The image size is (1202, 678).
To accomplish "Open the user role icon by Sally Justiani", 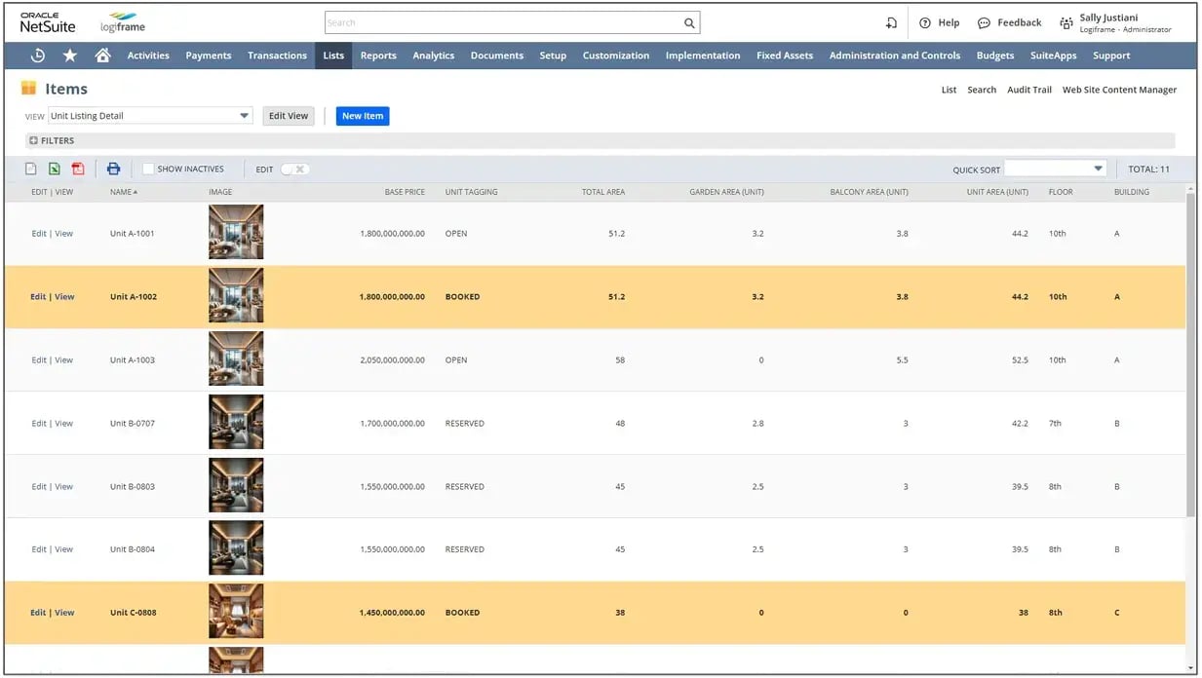I will 1066,23.
